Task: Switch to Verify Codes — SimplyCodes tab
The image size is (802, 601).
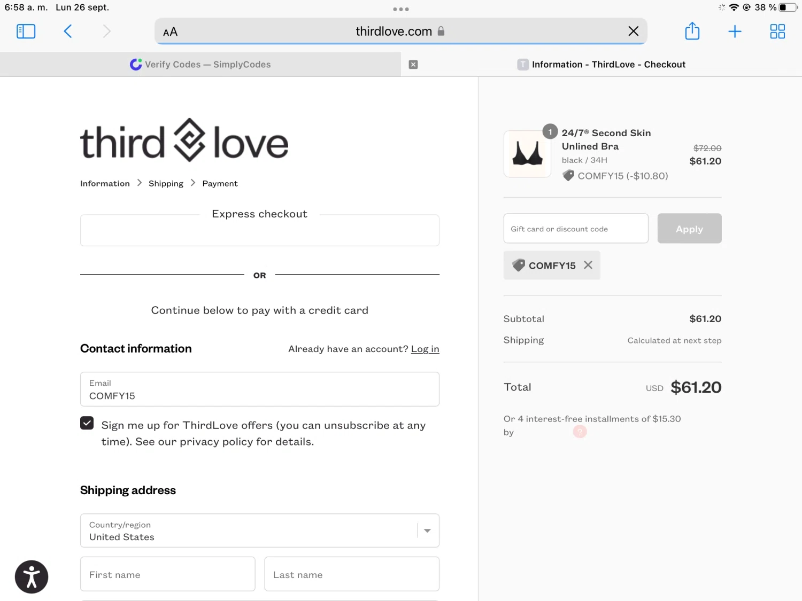Action: 200,65
